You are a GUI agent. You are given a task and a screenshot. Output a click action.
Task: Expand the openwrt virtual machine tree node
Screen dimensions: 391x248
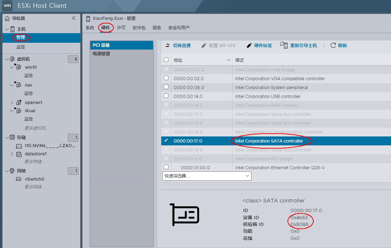12,103
